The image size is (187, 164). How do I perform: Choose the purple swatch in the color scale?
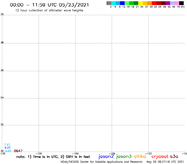click(x=168, y=3)
